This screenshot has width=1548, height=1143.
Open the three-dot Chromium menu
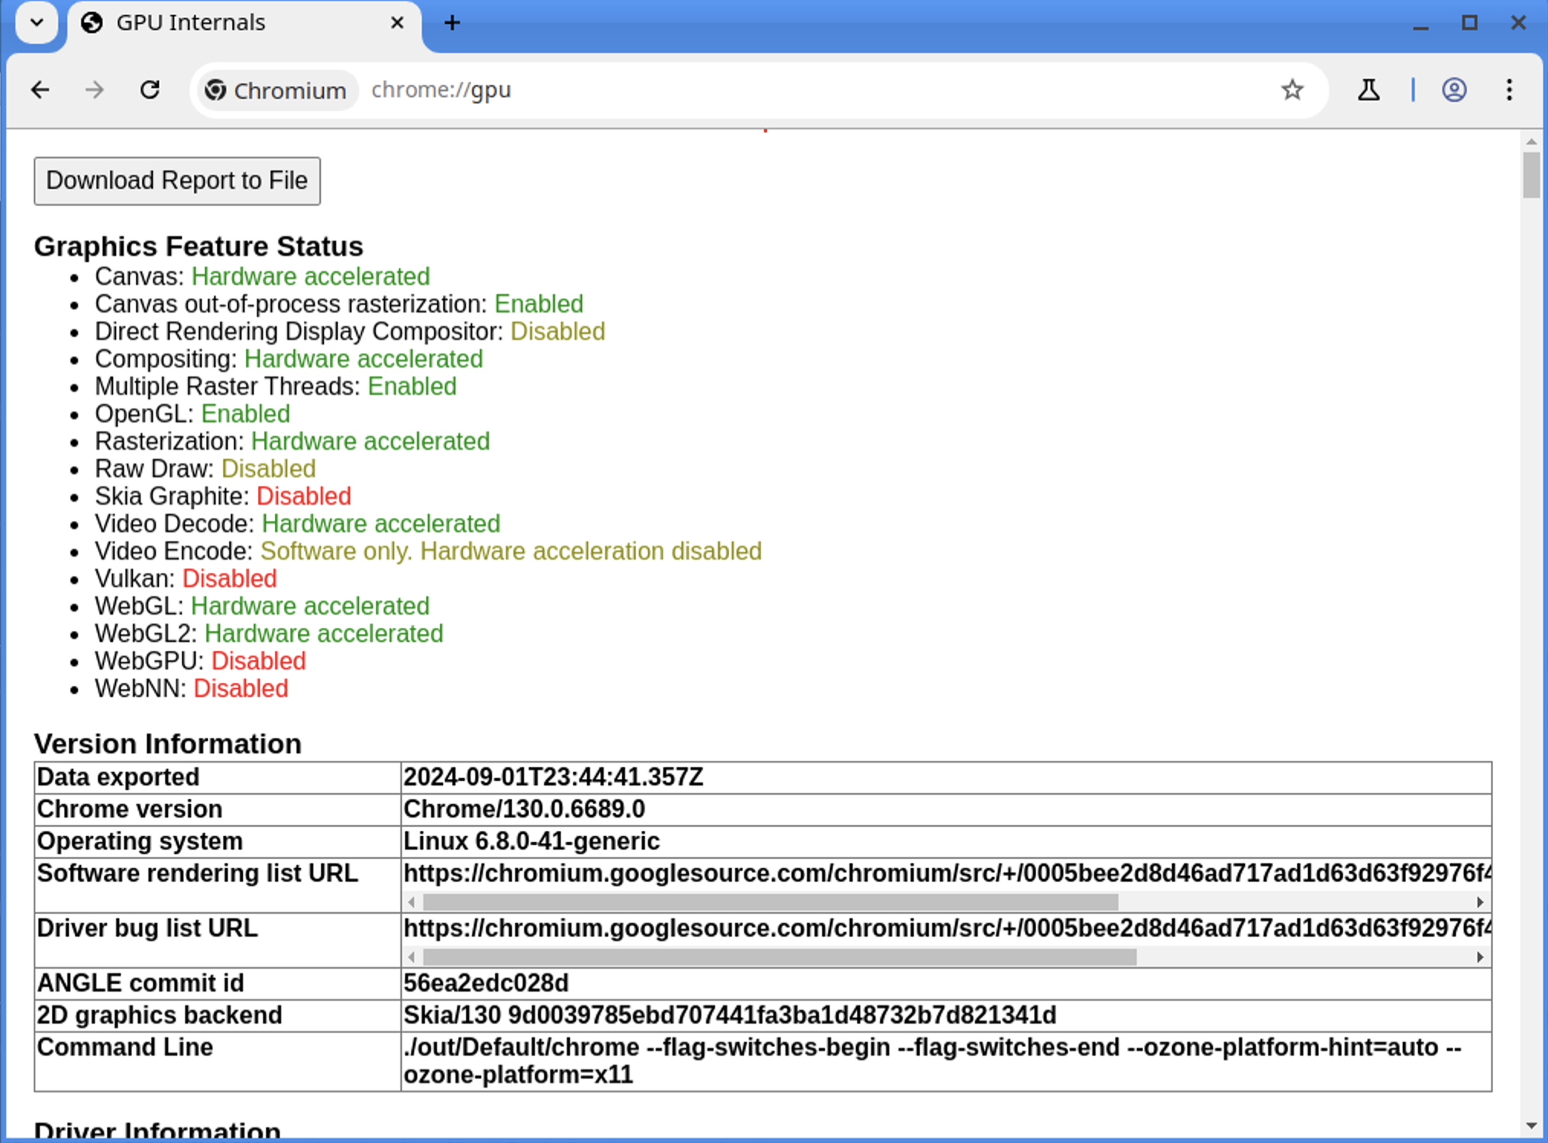click(x=1509, y=90)
